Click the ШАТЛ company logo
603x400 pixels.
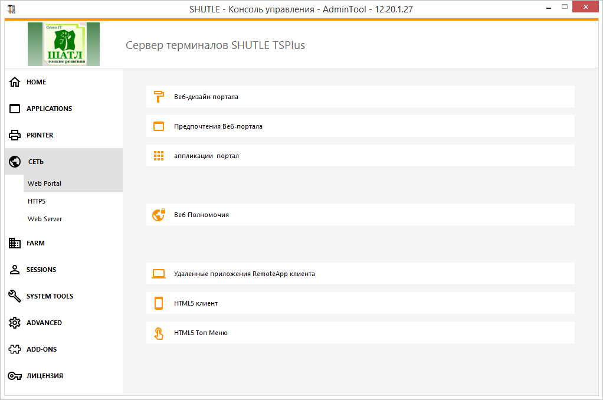pyautogui.click(x=63, y=44)
